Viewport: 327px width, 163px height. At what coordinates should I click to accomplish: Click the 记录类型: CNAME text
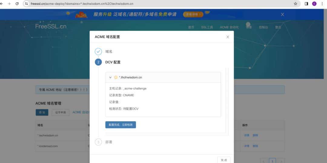click(x=122, y=95)
